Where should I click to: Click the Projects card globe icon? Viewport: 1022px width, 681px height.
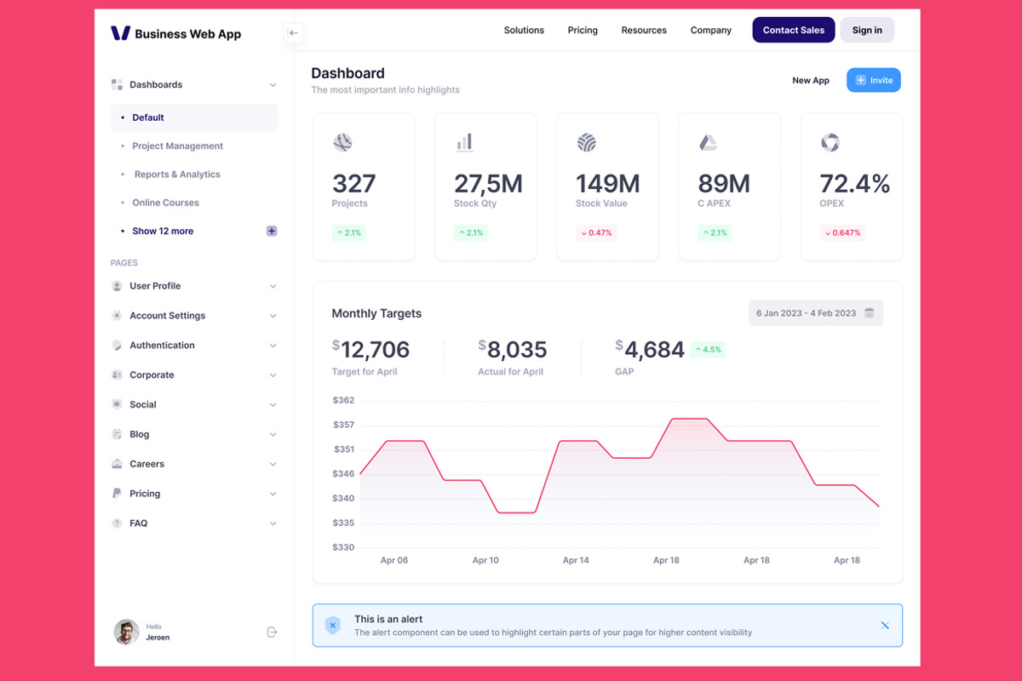(342, 142)
